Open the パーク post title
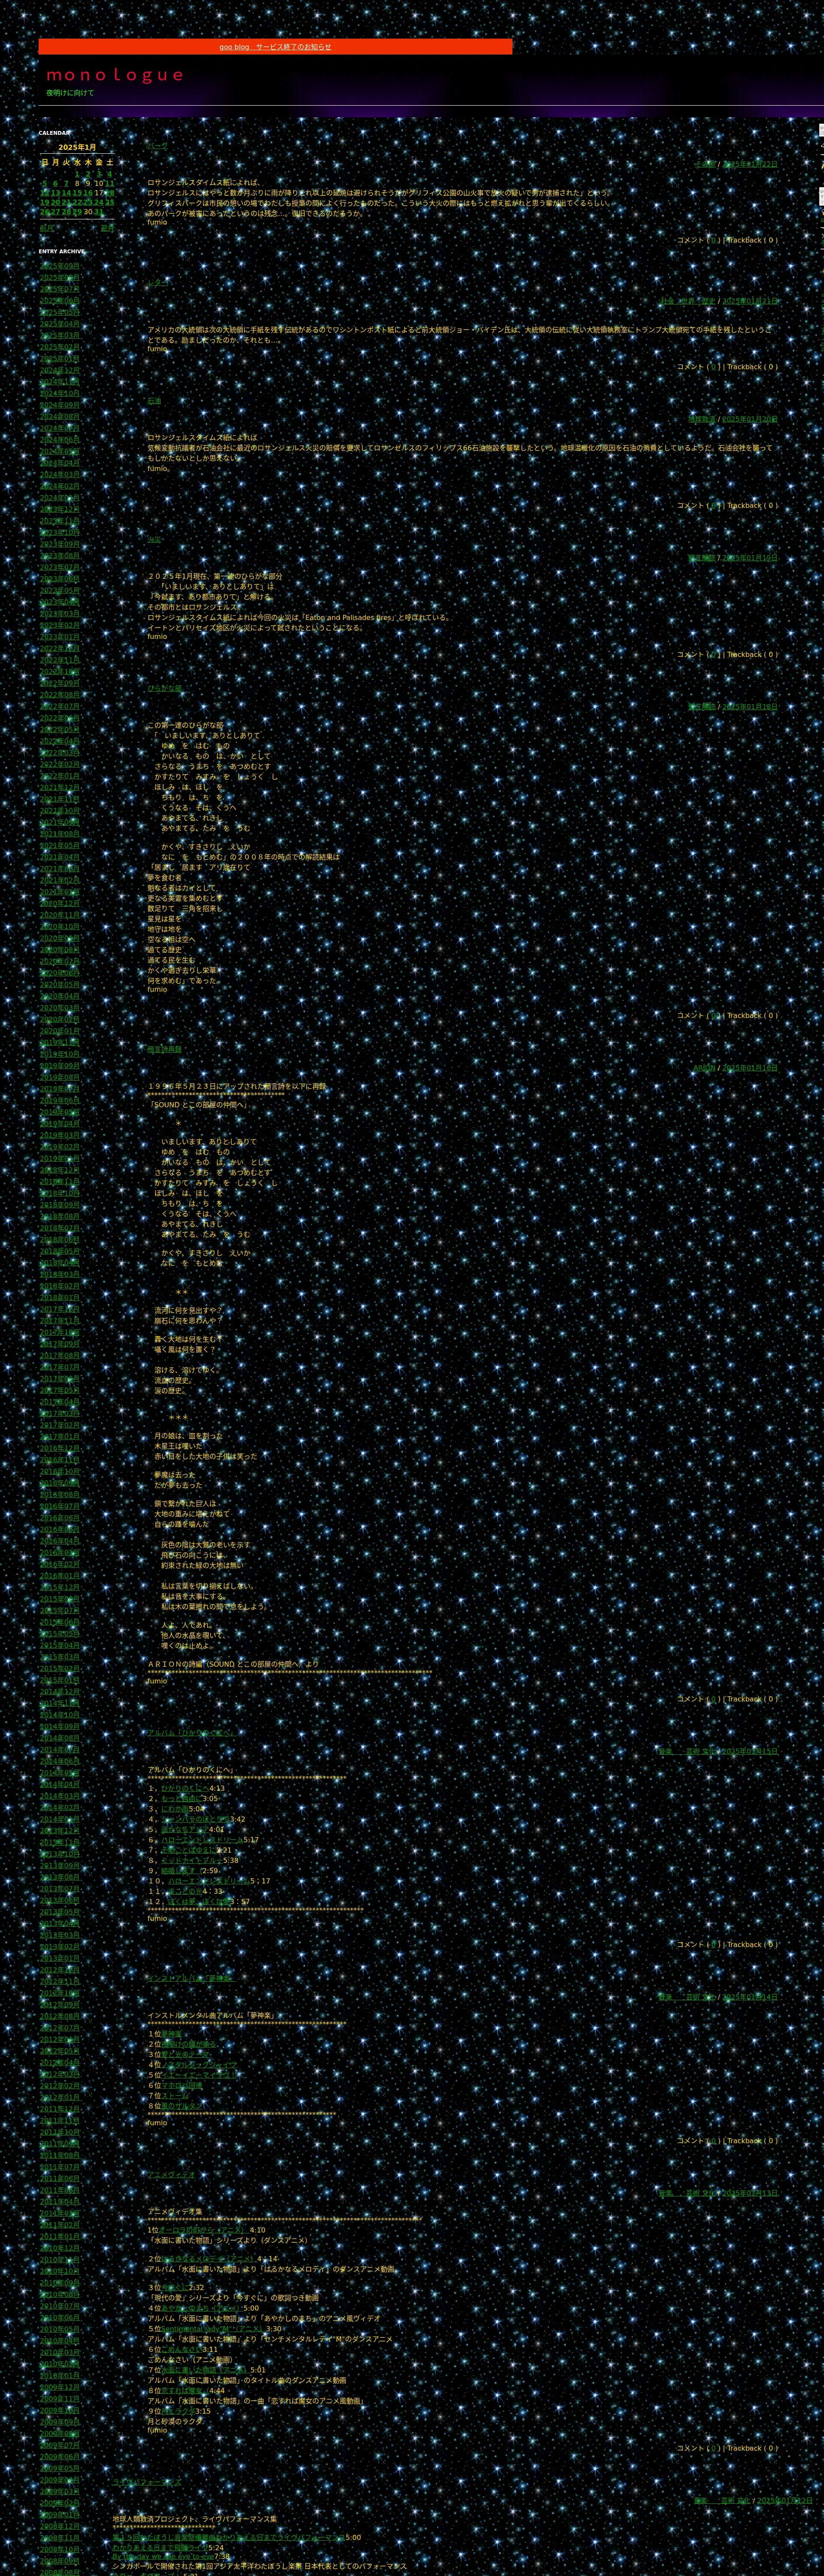This screenshot has height=2576, width=824. tap(158, 145)
